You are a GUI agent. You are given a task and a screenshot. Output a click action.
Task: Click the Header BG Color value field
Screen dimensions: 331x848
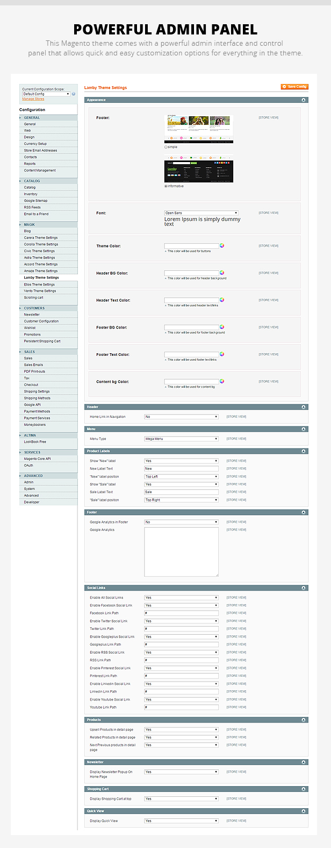[191, 273]
